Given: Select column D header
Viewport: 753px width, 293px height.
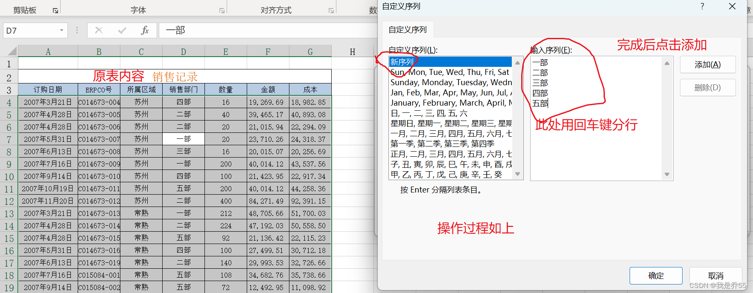Looking at the screenshot, I should pyautogui.click(x=184, y=52).
